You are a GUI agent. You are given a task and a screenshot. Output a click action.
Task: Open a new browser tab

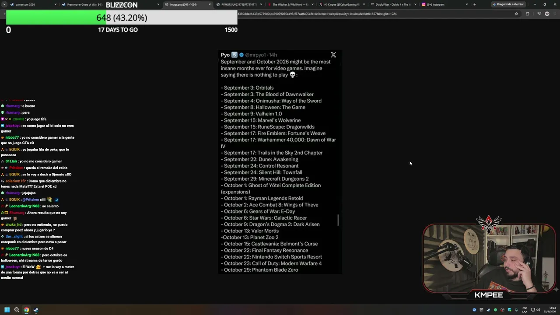pyautogui.click(x=475, y=4)
